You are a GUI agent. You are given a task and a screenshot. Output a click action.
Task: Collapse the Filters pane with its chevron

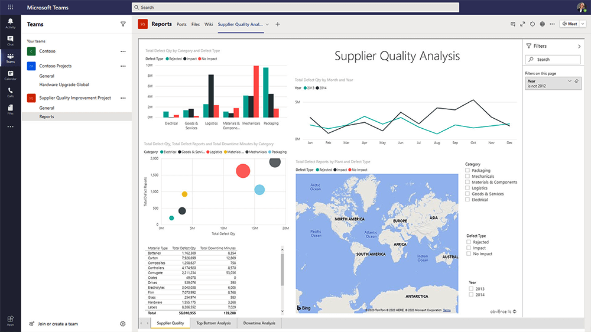[579, 46]
